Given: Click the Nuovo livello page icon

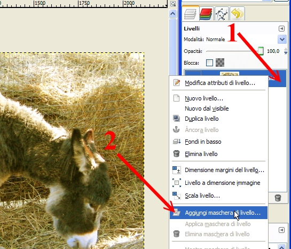Looking at the screenshot, I should coord(176,98).
